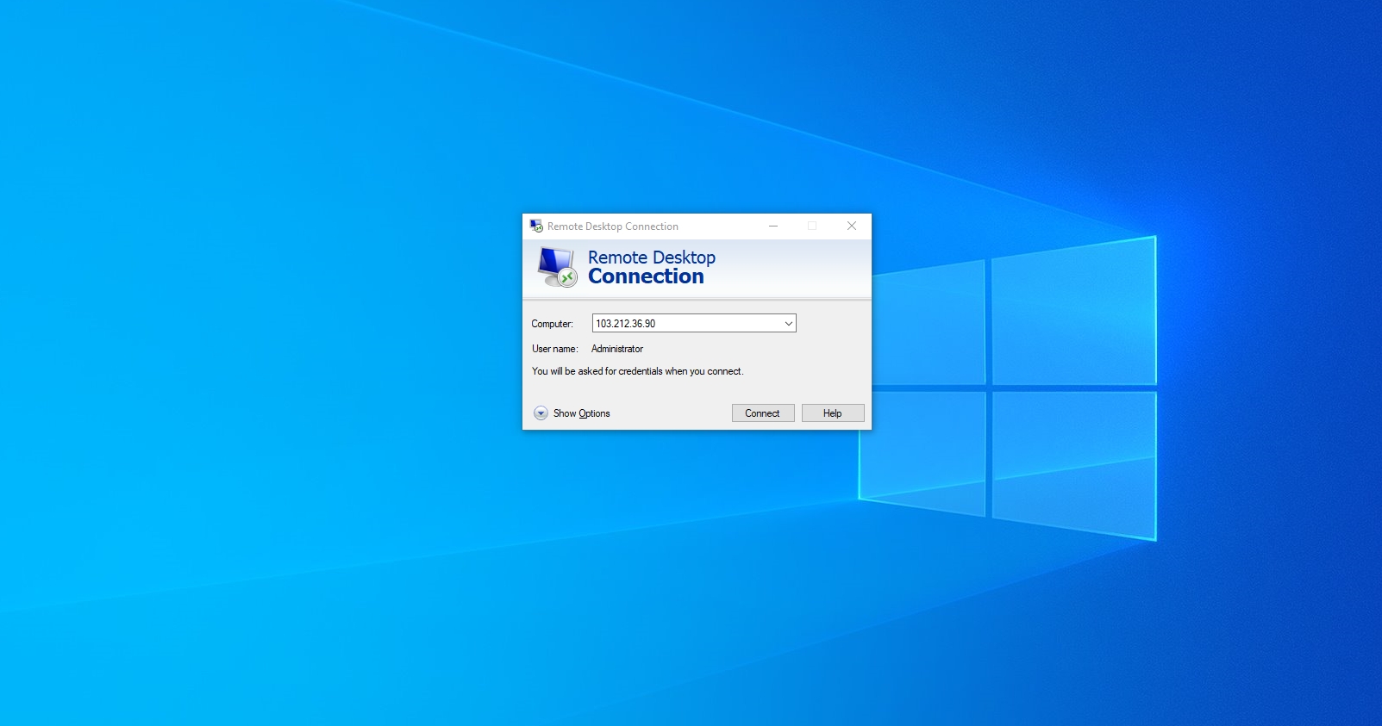This screenshot has width=1382, height=726.
Task: Open Help for Remote Desktop
Action: 832,413
